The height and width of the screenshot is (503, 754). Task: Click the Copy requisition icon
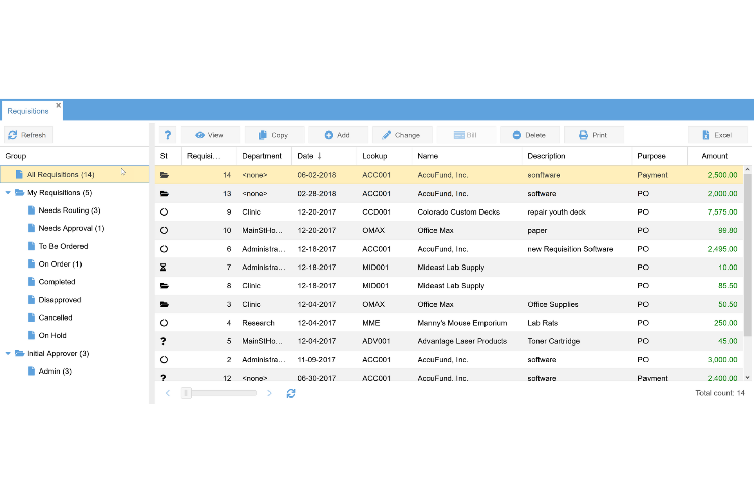(x=263, y=135)
